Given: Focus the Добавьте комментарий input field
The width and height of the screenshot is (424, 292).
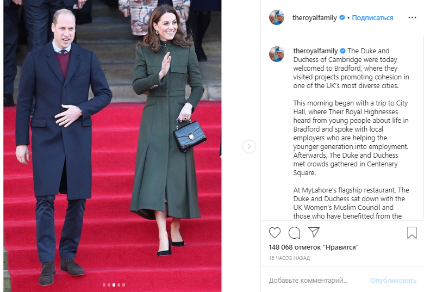Looking at the screenshot, I should click(316, 281).
